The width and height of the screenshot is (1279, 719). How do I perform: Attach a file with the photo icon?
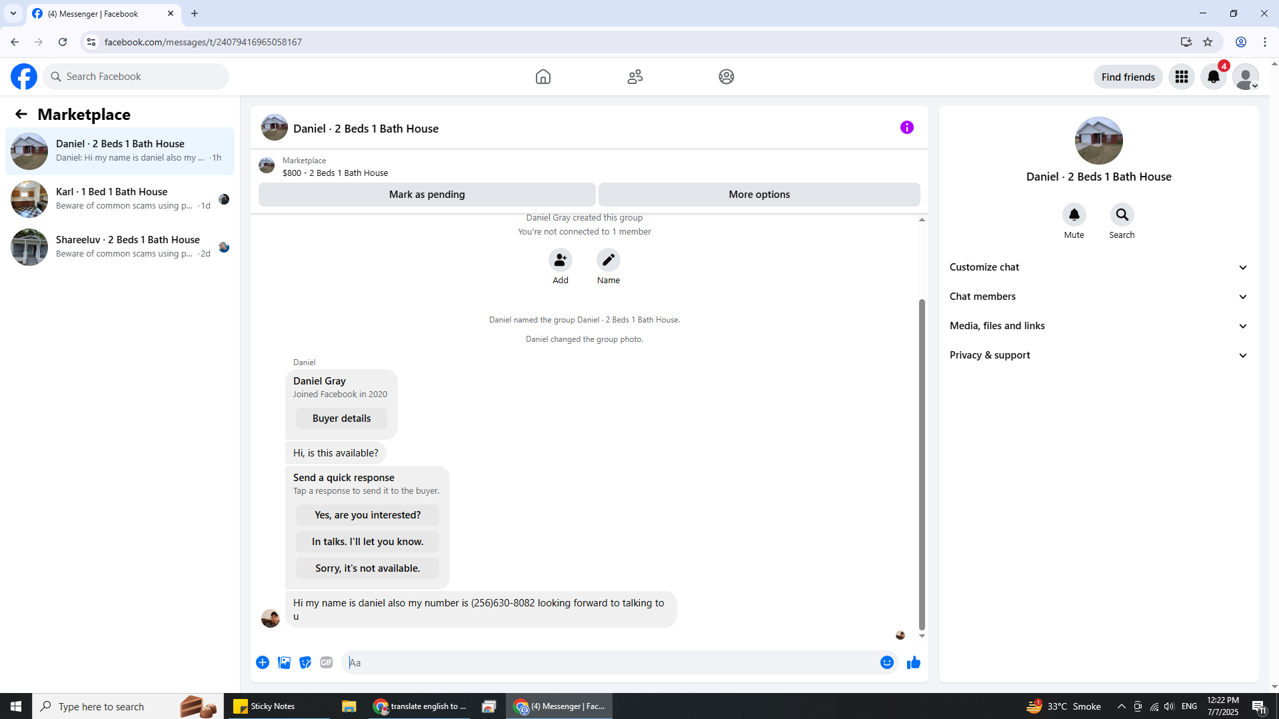tap(284, 662)
